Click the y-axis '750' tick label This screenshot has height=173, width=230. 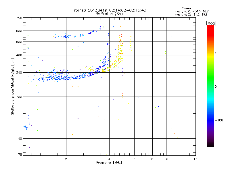coord(19,18)
